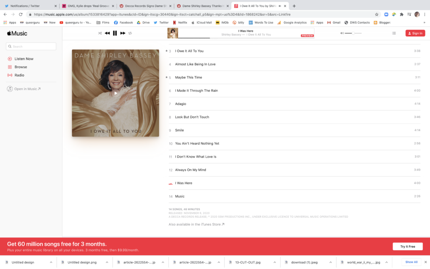Open the Netflix bookmark

point(180,23)
